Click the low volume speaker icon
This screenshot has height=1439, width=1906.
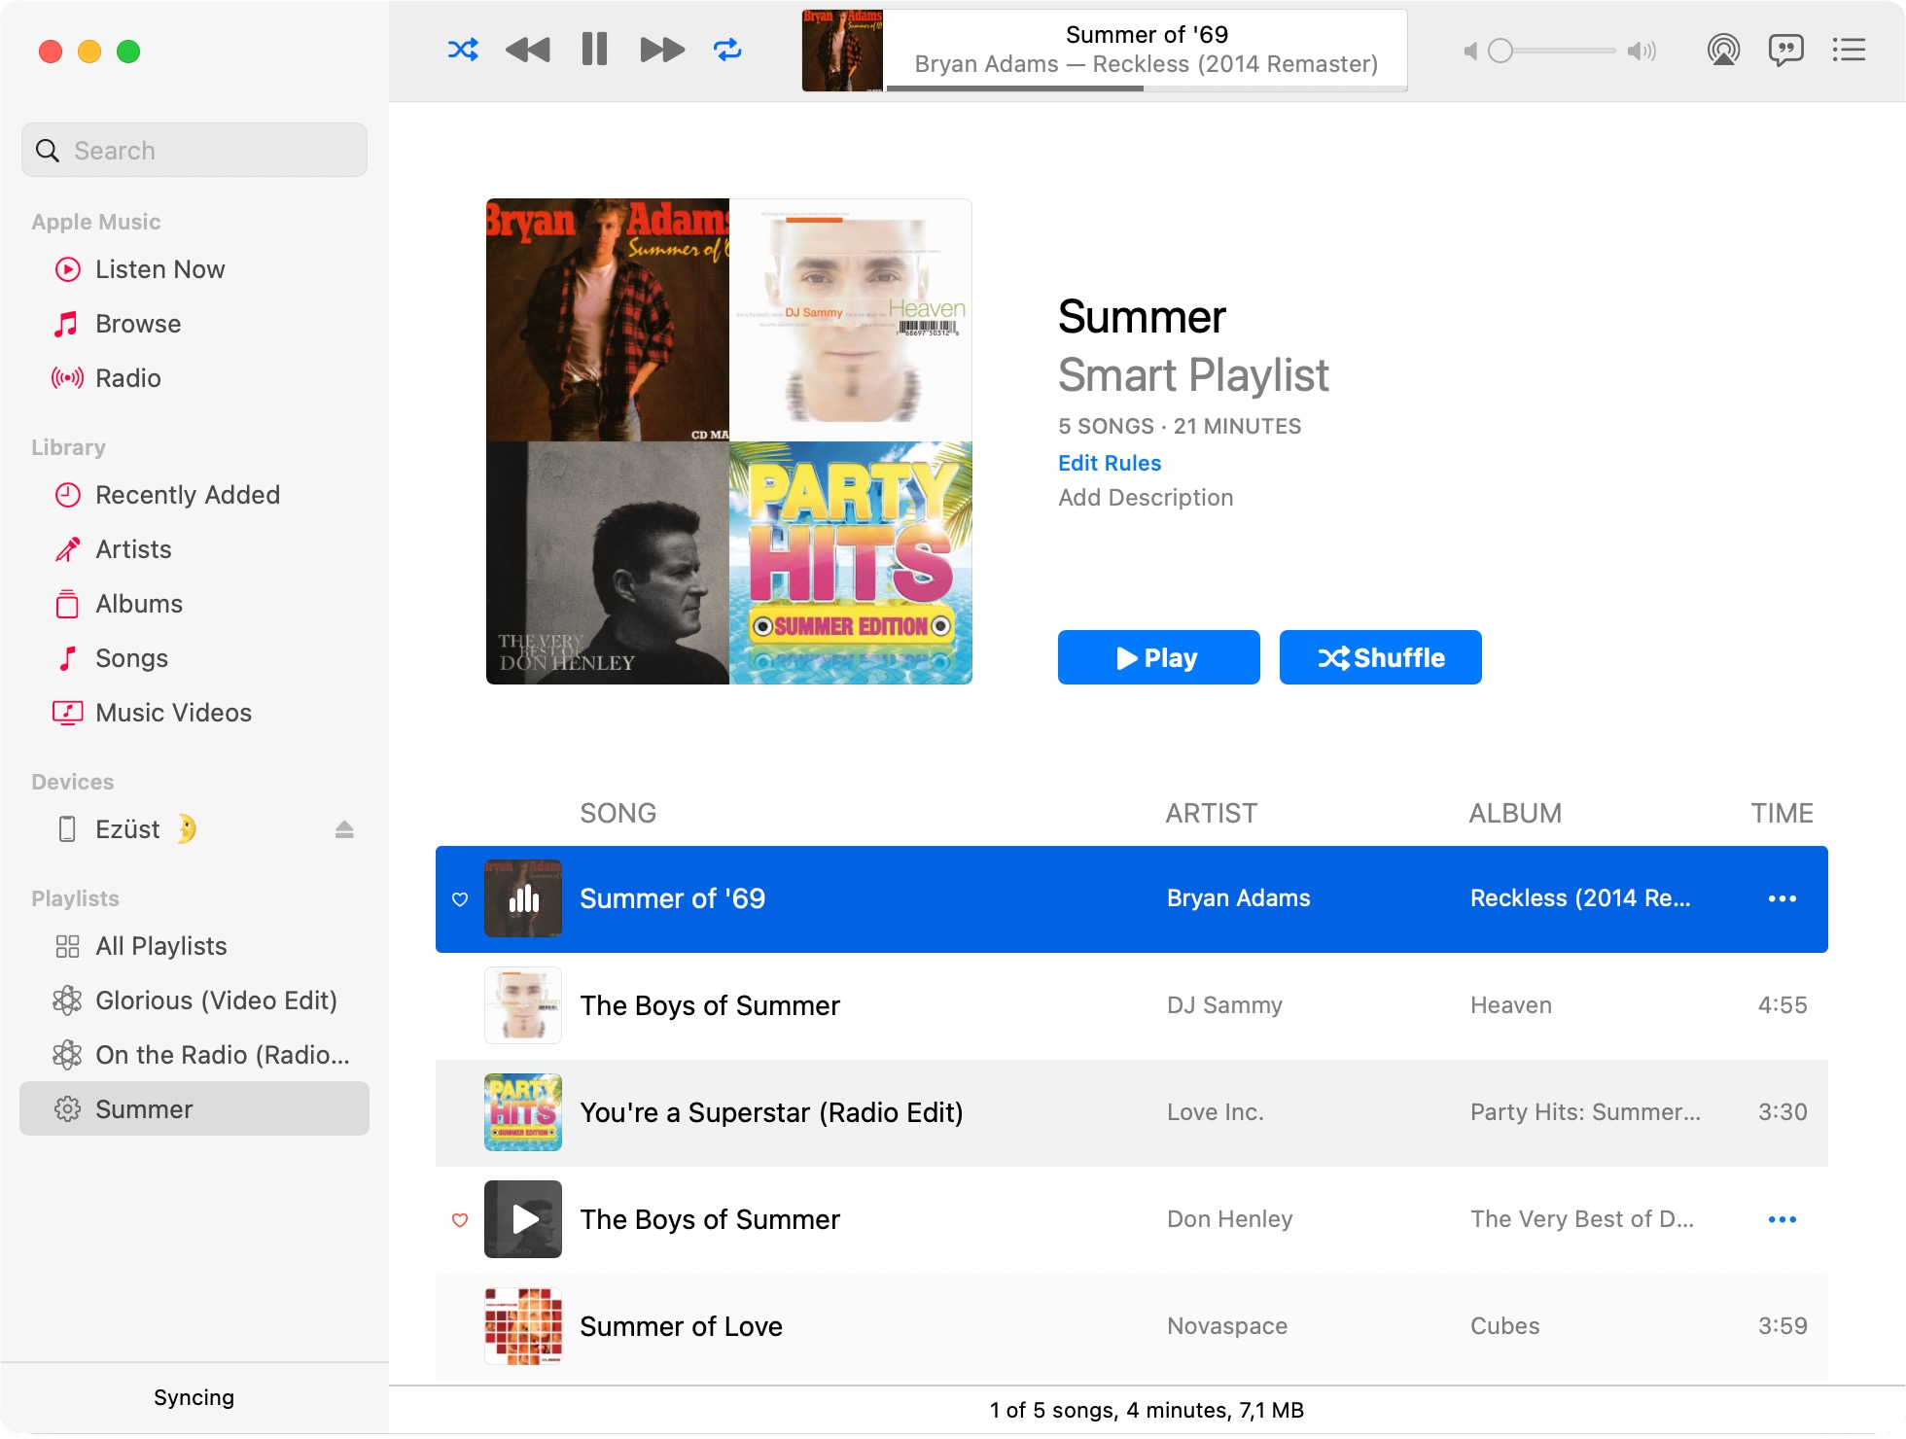(x=1470, y=51)
